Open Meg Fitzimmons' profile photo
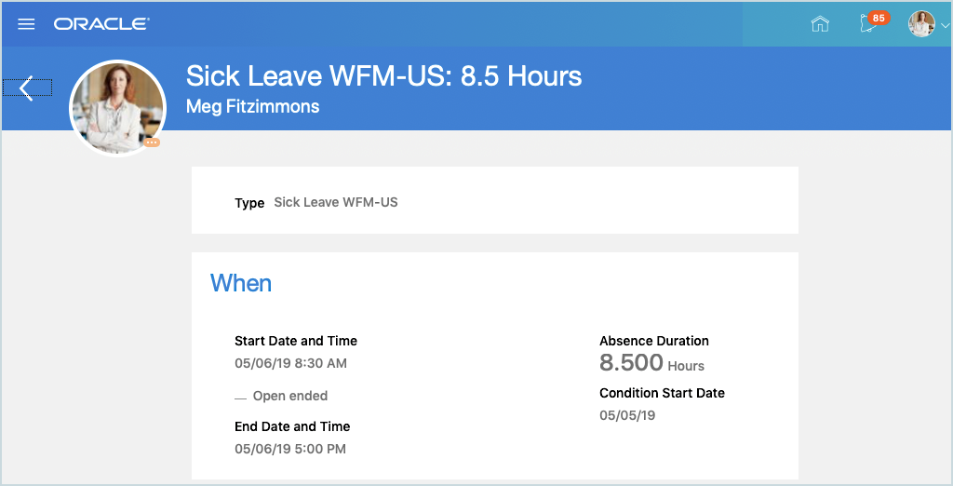Viewport: 953px width, 486px height. pyautogui.click(x=117, y=107)
